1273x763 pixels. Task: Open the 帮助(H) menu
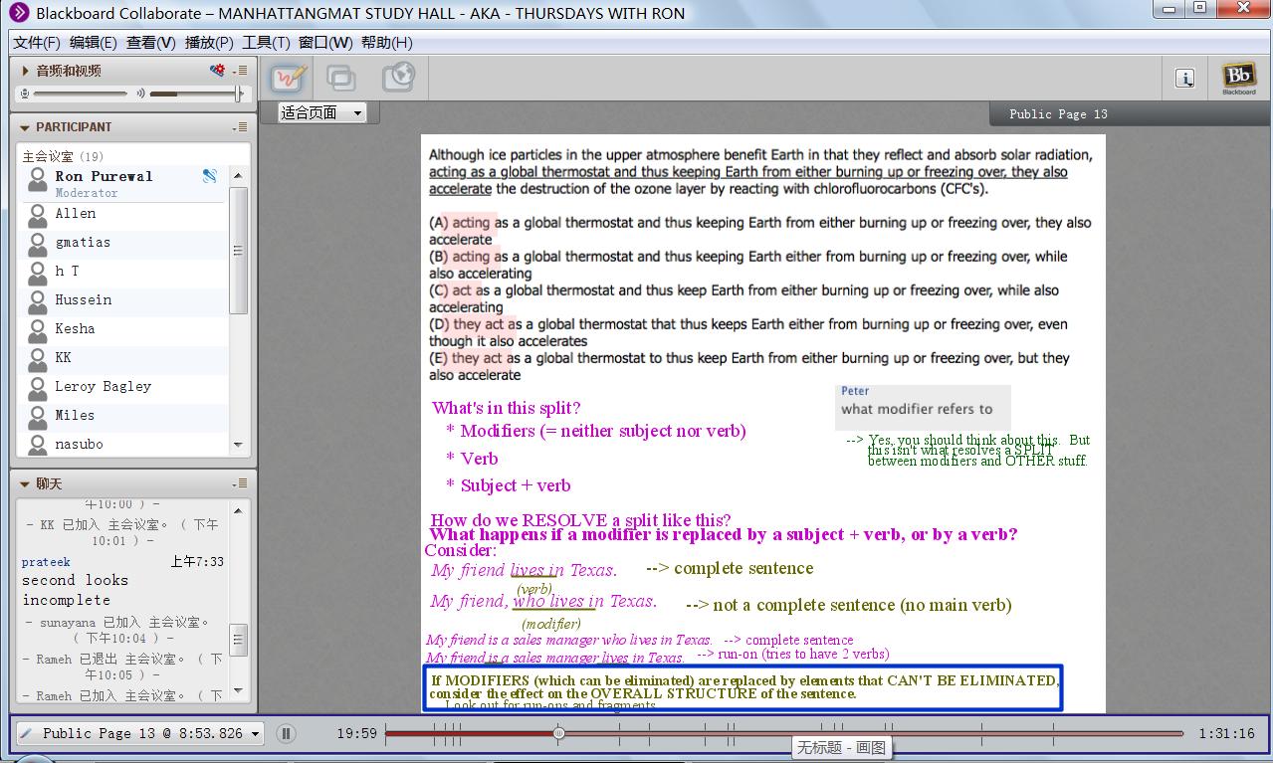click(386, 43)
